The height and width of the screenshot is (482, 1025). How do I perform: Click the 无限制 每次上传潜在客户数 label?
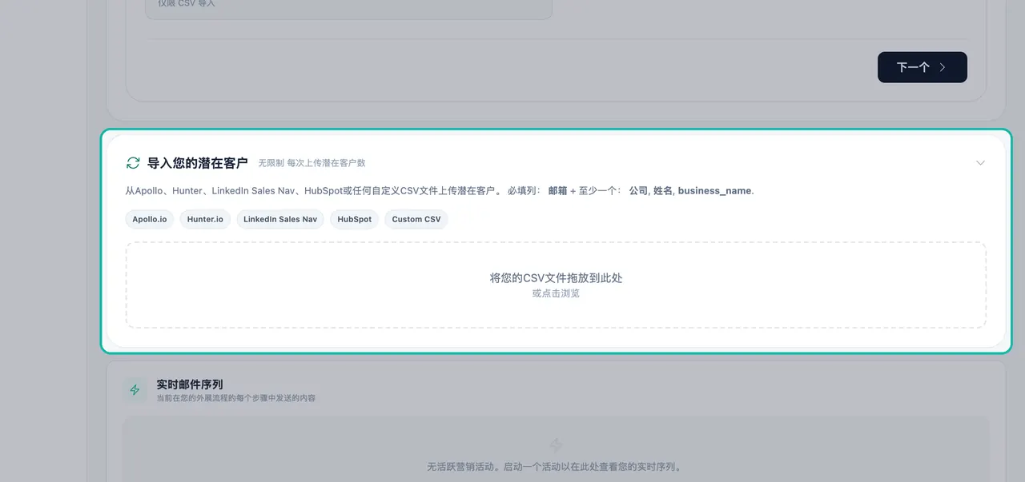point(312,163)
